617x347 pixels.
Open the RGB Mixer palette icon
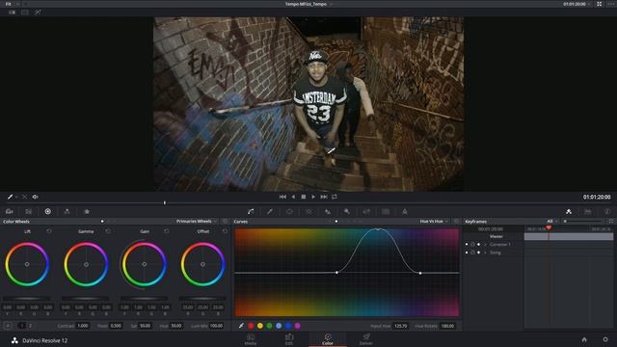67,212
